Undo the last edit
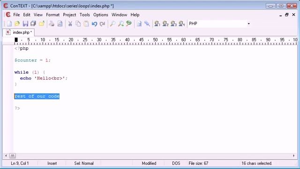The height and width of the screenshot is (169, 300). (x=94, y=24)
